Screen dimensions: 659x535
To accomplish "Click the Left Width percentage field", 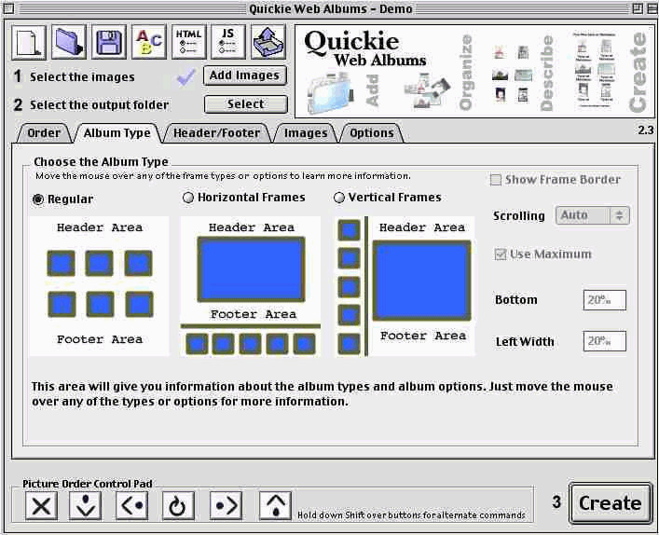I will pos(604,341).
